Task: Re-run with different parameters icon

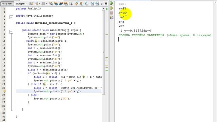Action: 112,8
